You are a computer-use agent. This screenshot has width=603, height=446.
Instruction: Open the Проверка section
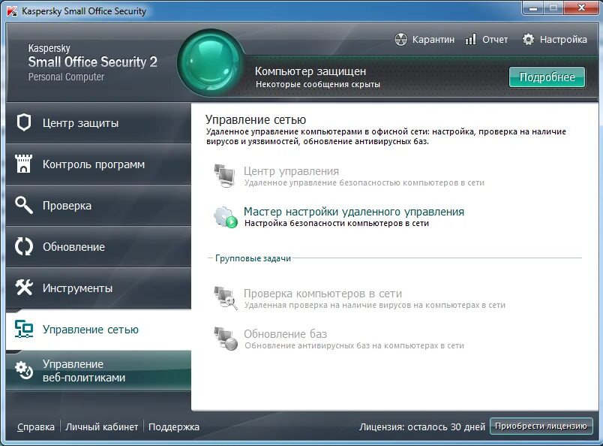click(x=98, y=206)
